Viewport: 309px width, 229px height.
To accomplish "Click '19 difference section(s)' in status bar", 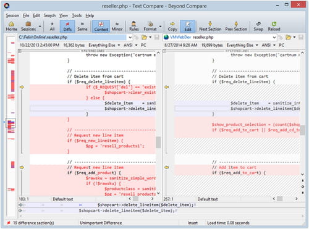I will 33,223.
